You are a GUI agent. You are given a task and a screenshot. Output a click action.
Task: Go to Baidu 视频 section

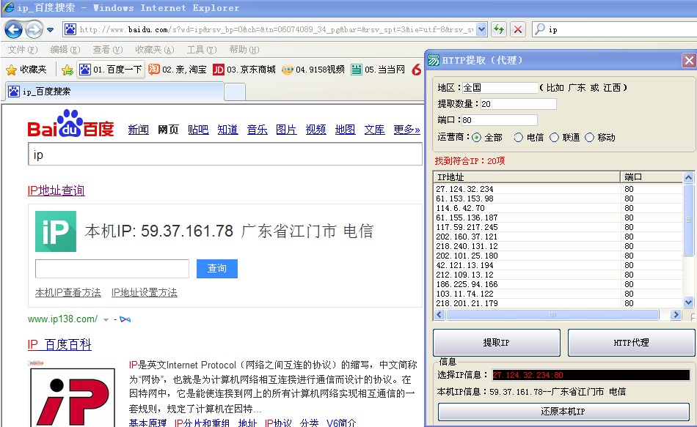pyautogui.click(x=315, y=130)
